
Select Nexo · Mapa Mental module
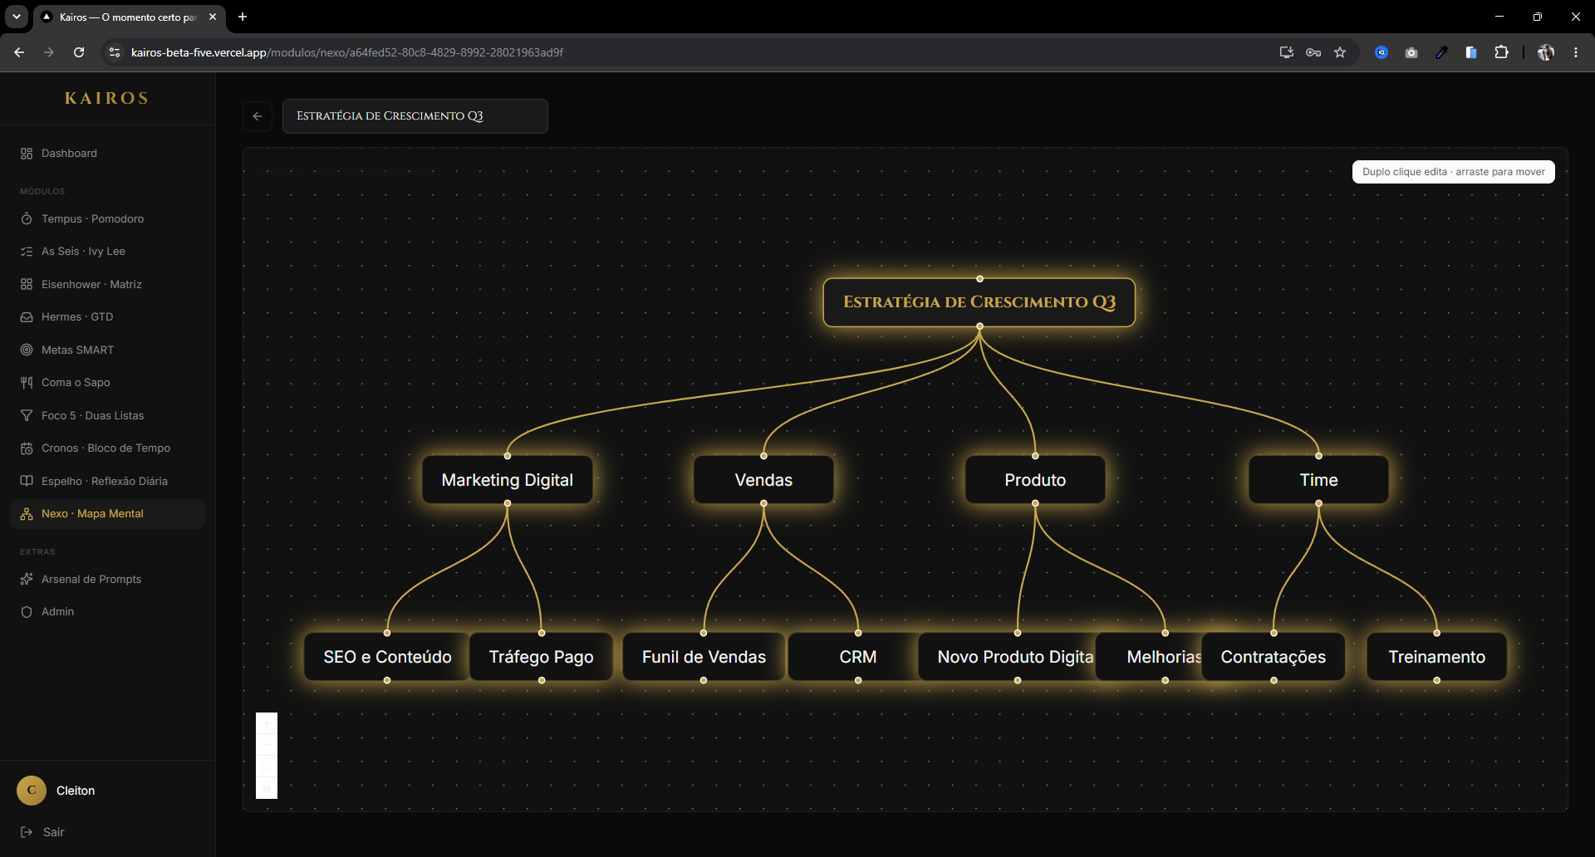[107, 513]
